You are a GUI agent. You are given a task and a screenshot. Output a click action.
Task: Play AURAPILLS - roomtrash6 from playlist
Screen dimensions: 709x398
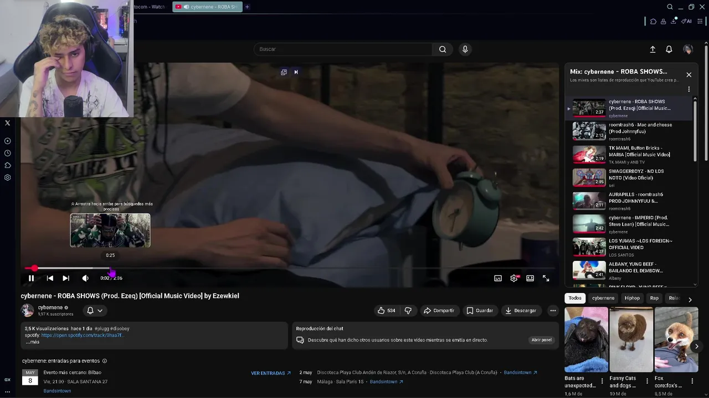coord(629,201)
